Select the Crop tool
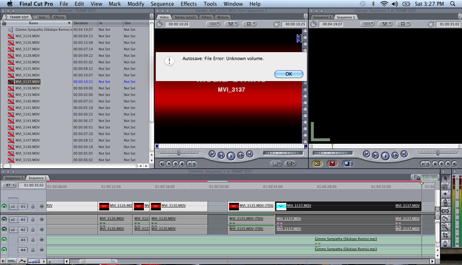 [446, 235]
